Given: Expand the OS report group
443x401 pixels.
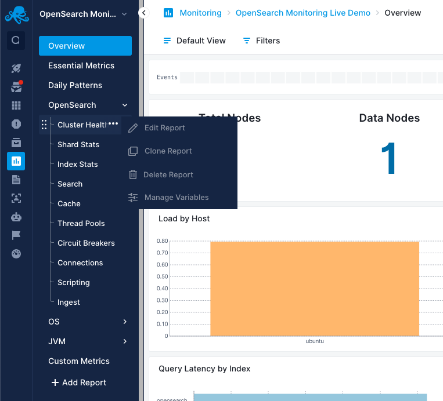Looking at the screenshot, I should coord(125,322).
